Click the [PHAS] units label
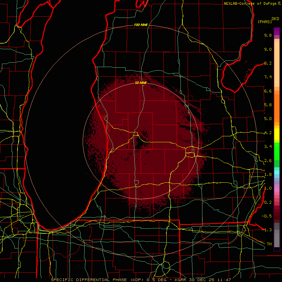Image resolution: width=282 pixels, height=282 pixels. click(265, 22)
